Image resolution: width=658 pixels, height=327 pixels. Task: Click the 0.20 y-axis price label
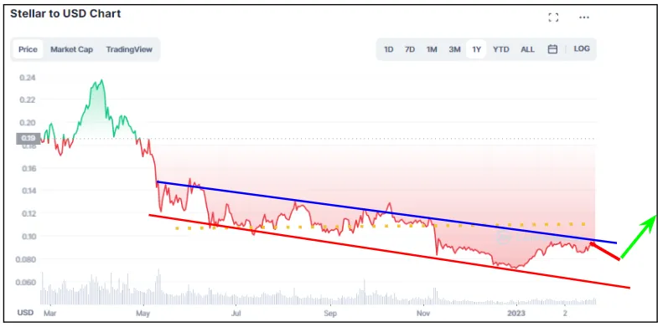[28, 123]
